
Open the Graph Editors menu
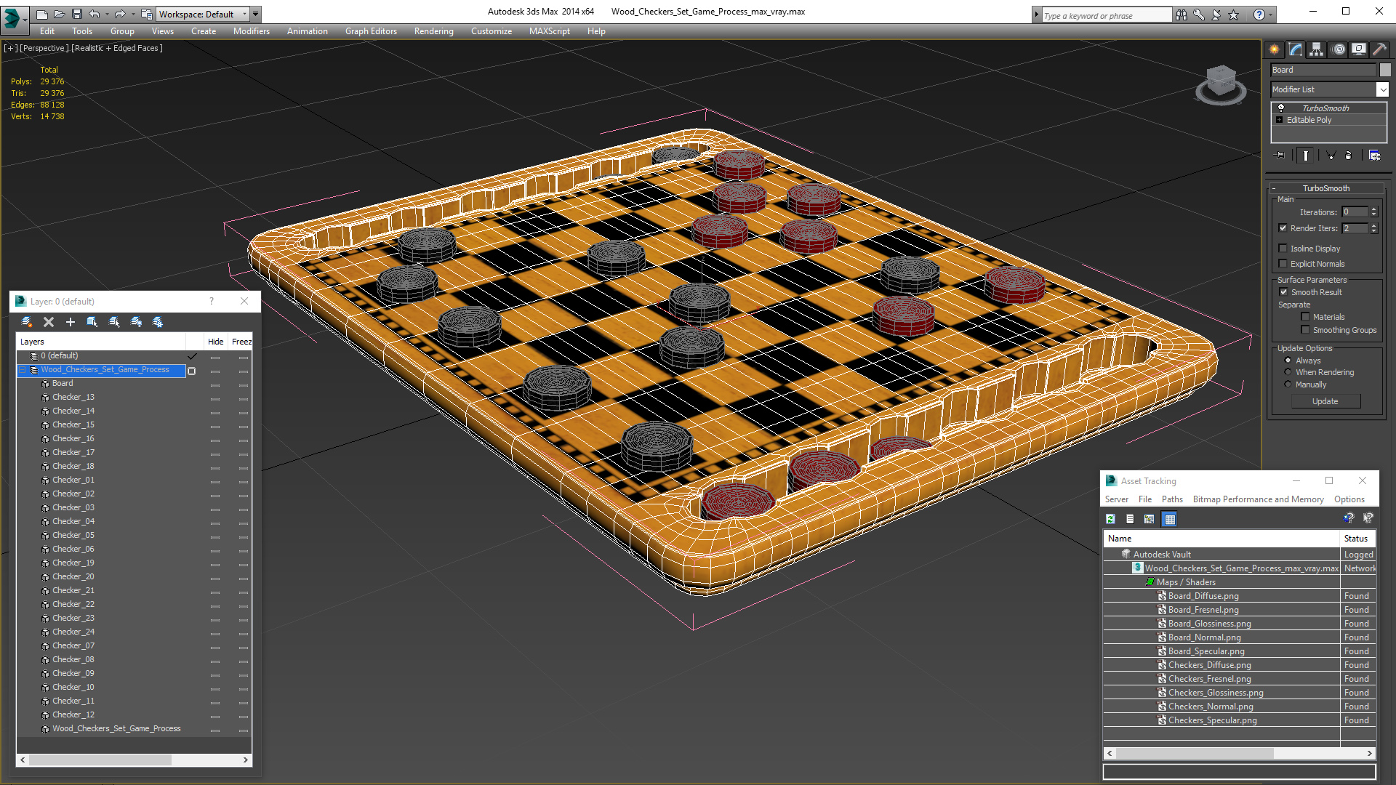tap(371, 31)
